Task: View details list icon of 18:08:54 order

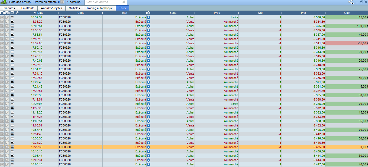Action: (12, 26)
